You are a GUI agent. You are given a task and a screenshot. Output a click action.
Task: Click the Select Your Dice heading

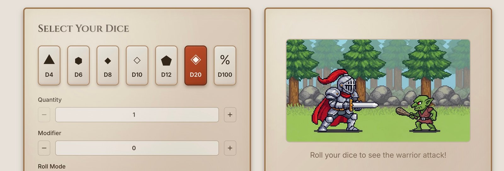[x=83, y=29]
